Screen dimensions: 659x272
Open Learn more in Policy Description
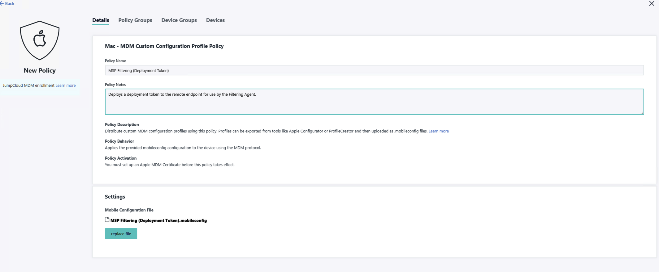point(439,131)
